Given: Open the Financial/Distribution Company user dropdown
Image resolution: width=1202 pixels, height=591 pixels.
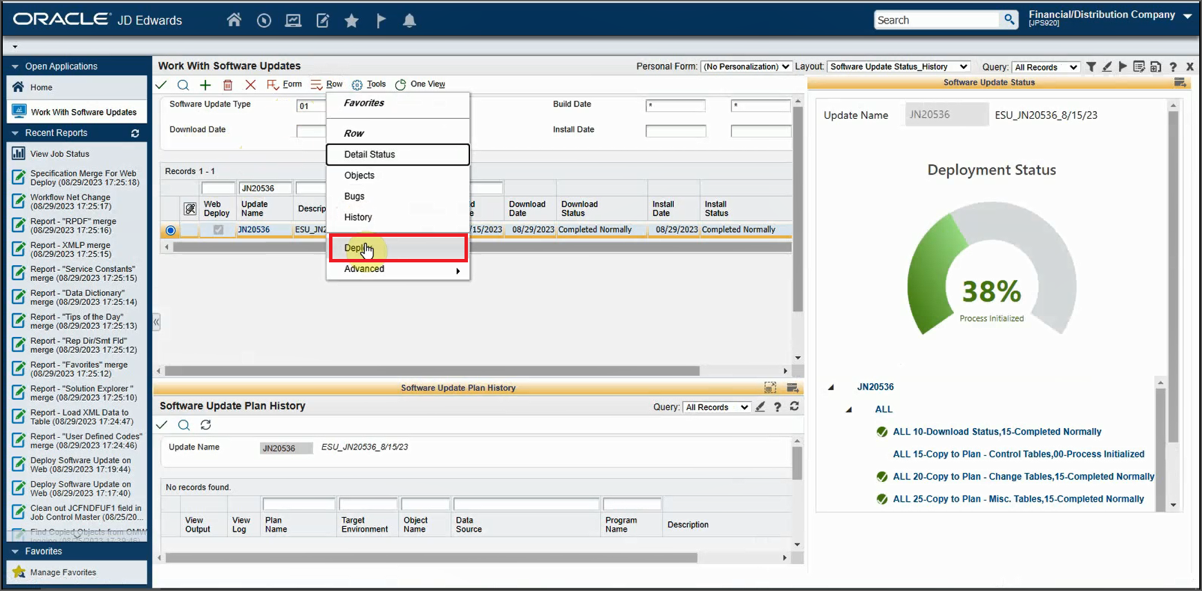Looking at the screenshot, I should (1187, 16).
